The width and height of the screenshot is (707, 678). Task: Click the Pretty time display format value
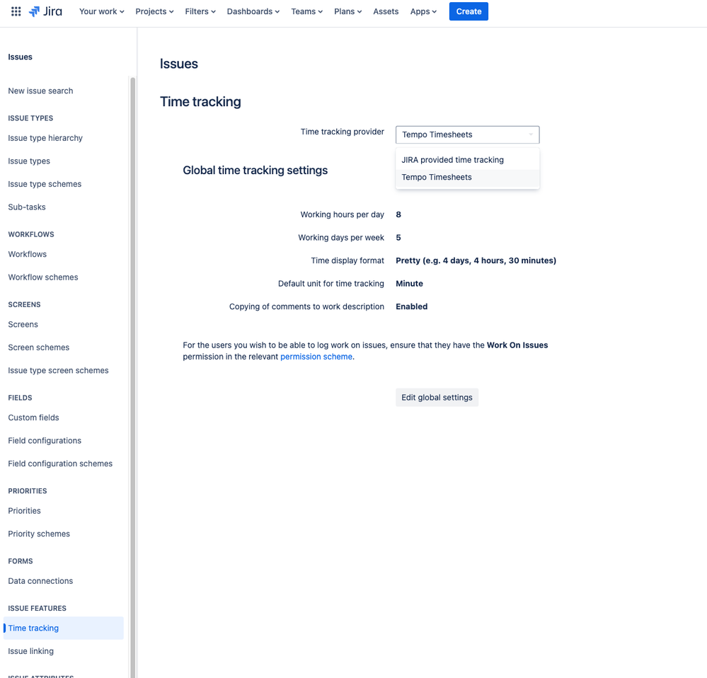click(x=476, y=260)
